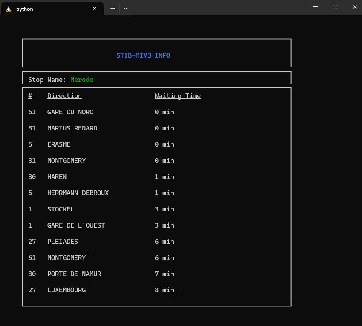This screenshot has width=362, height=326.
Task: Click the # column header
Action: [x=30, y=96]
